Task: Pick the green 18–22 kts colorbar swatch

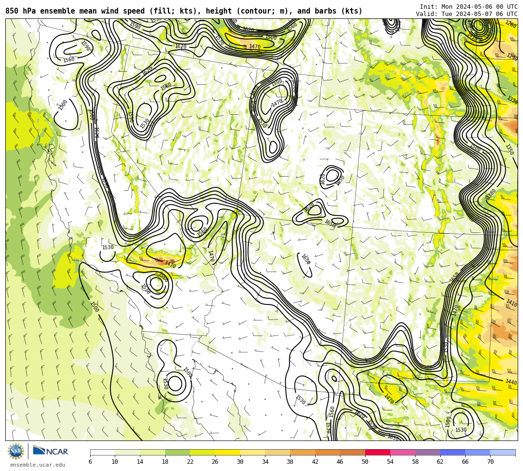Action: pos(177,452)
